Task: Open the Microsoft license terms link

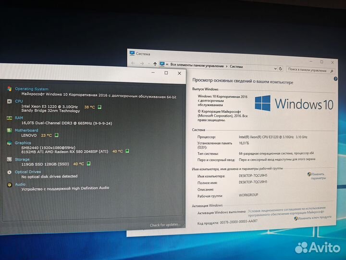Action: [x=287, y=211]
